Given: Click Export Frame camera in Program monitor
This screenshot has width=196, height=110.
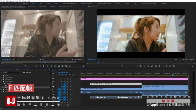Looking at the screenshot, I should click(x=160, y=66).
